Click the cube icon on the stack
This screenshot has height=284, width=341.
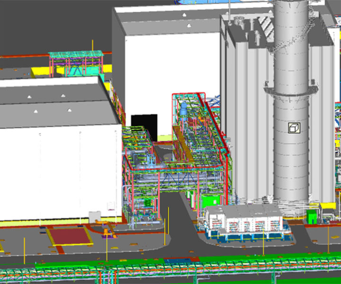click(293, 128)
